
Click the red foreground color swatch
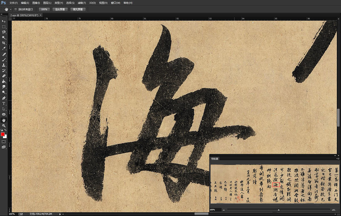click(2, 134)
